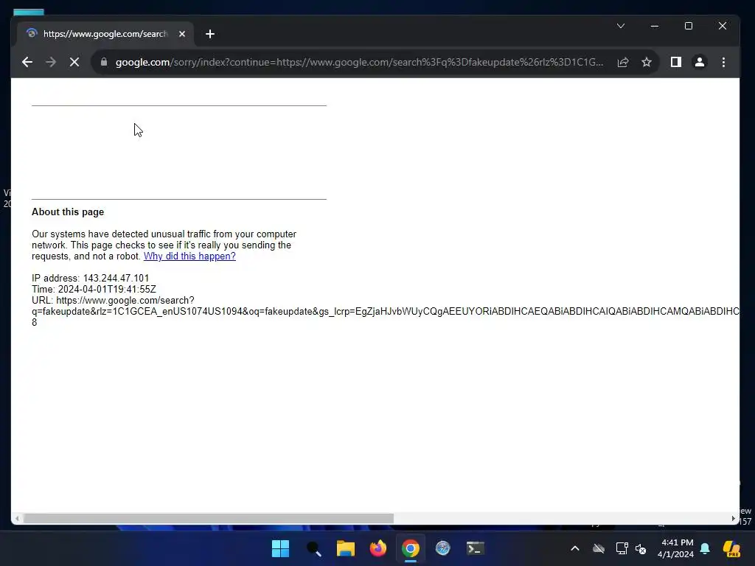Launch Firefox from the taskbar

pyautogui.click(x=378, y=548)
